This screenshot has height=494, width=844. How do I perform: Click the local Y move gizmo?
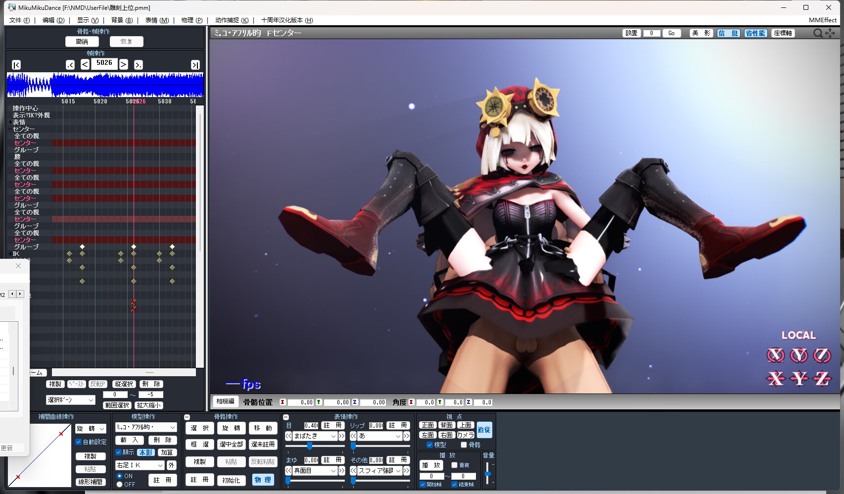(798, 379)
